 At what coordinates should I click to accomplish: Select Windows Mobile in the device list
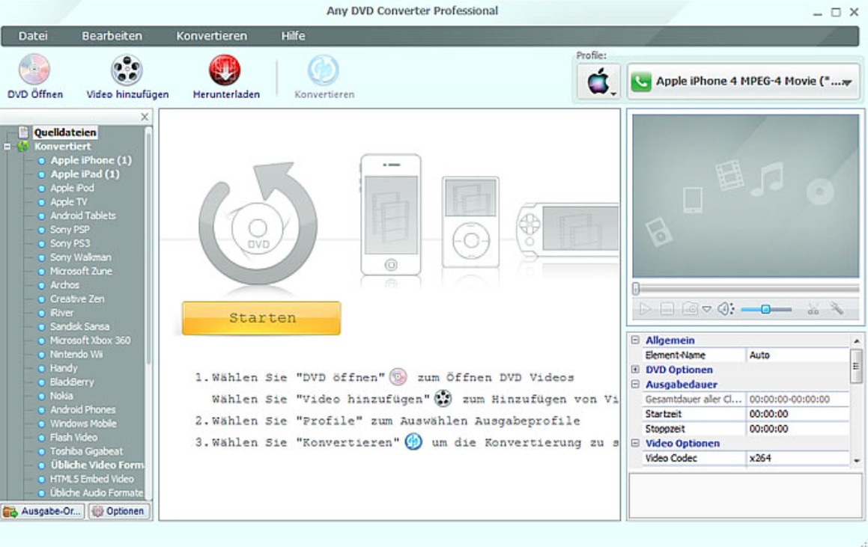(84, 423)
